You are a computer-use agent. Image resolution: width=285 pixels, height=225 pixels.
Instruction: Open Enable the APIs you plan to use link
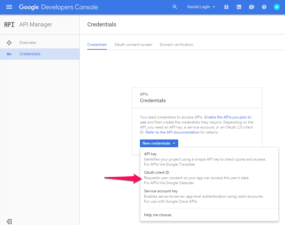click(228, 117)
